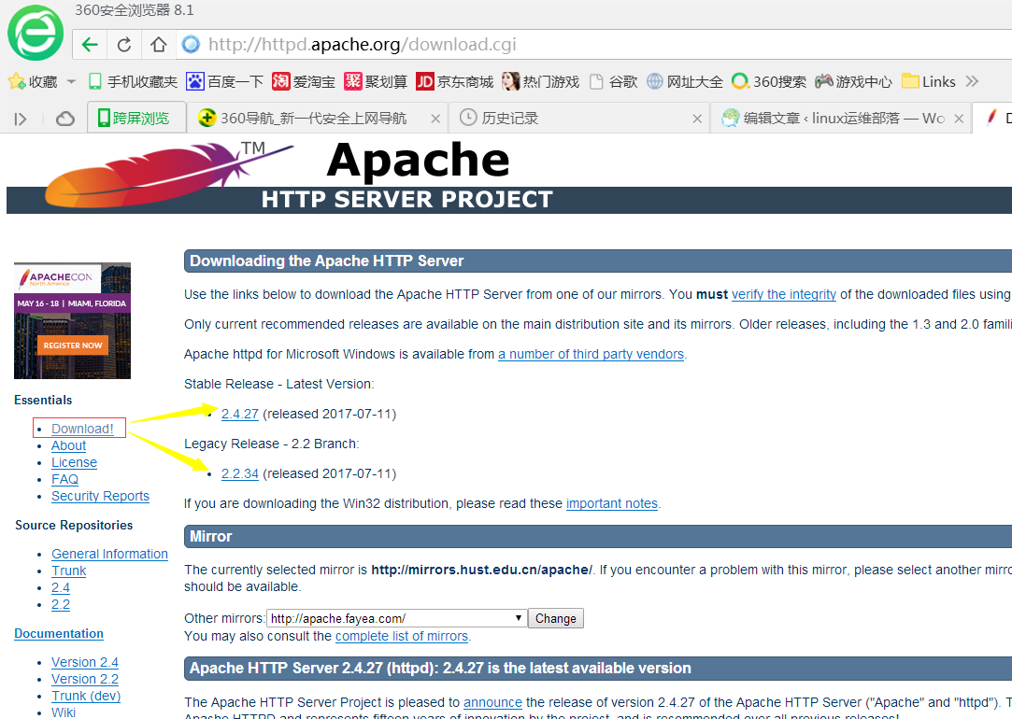Go back with the green arrow

90,45
